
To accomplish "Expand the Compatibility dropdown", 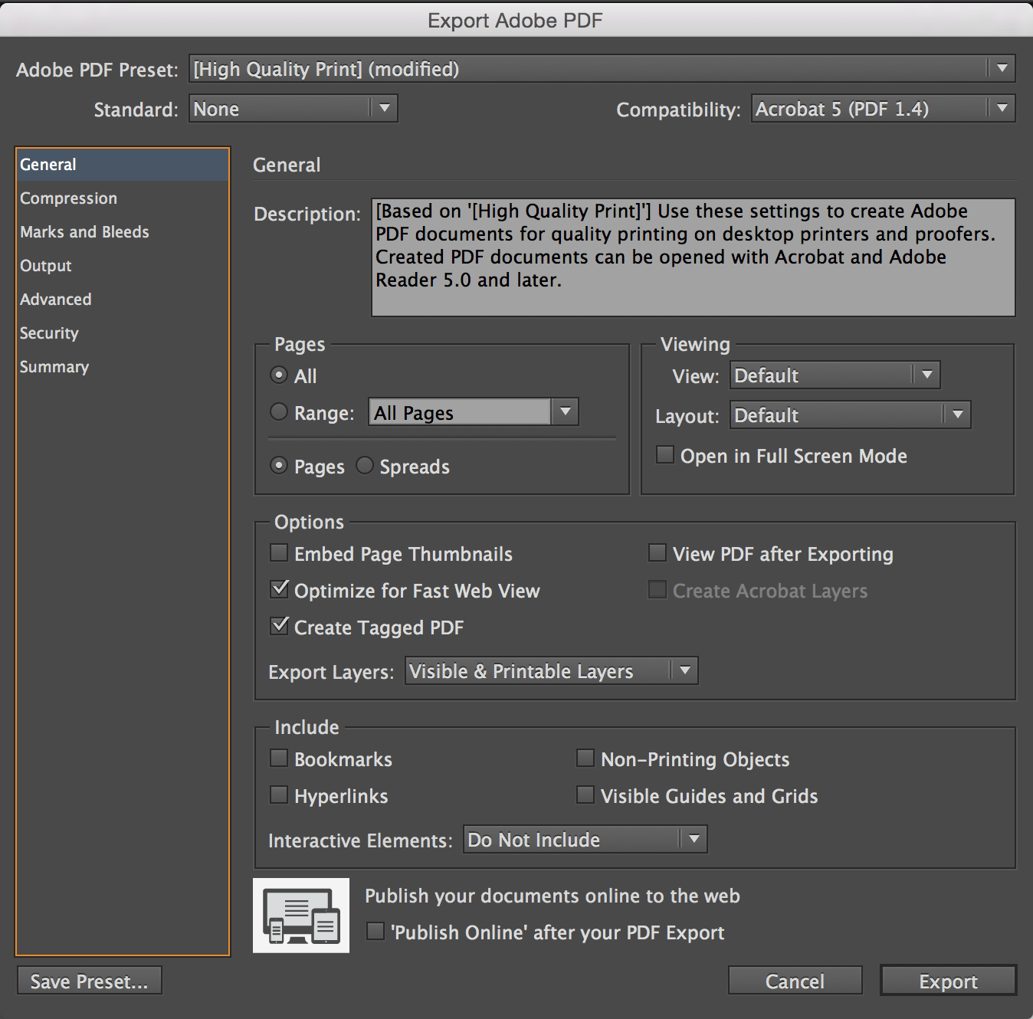I will (883, 109).
